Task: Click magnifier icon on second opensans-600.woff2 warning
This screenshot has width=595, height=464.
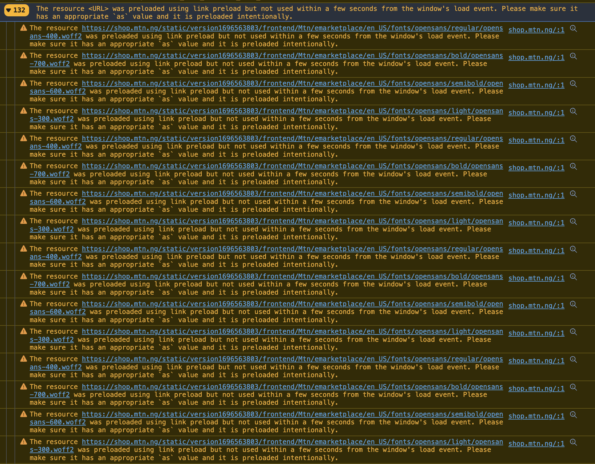Action: pyautogui.click(x=573, y=194)
